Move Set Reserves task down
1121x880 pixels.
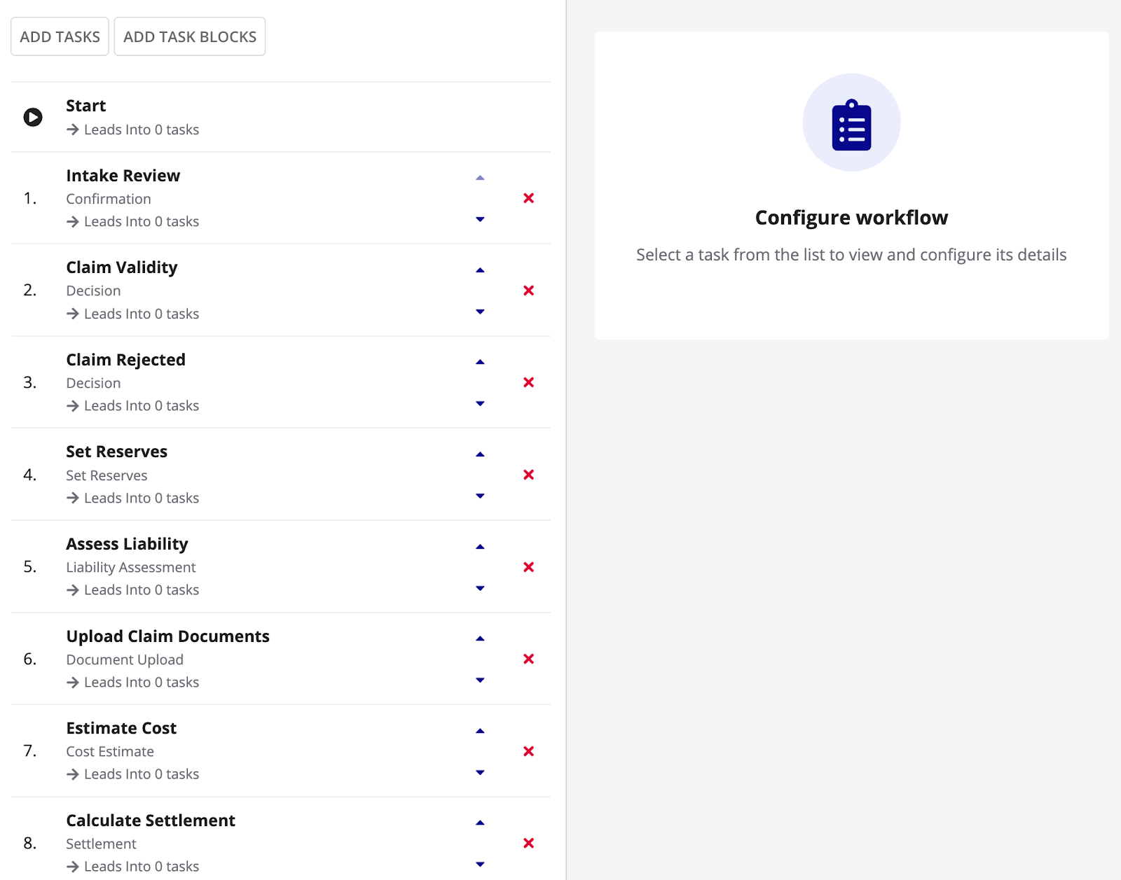[x=480, y=496]
